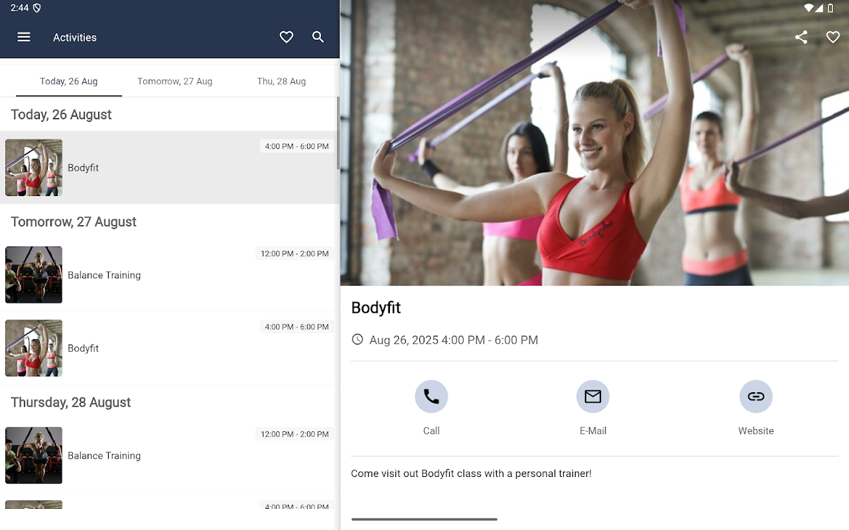The image size is (849, 530).
Task: Tap the bottom navigation gesture bar
Action: coord(424,519)
